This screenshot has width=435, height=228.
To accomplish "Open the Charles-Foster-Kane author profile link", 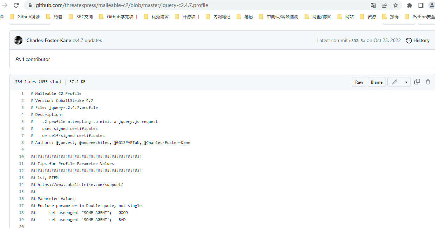I will (x=49, y=40).
